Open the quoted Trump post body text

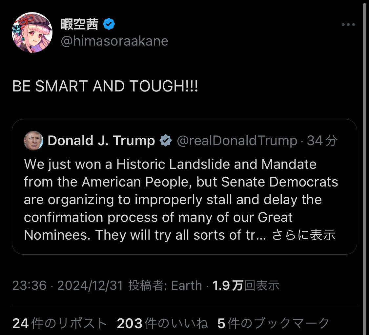coord(181,200)
